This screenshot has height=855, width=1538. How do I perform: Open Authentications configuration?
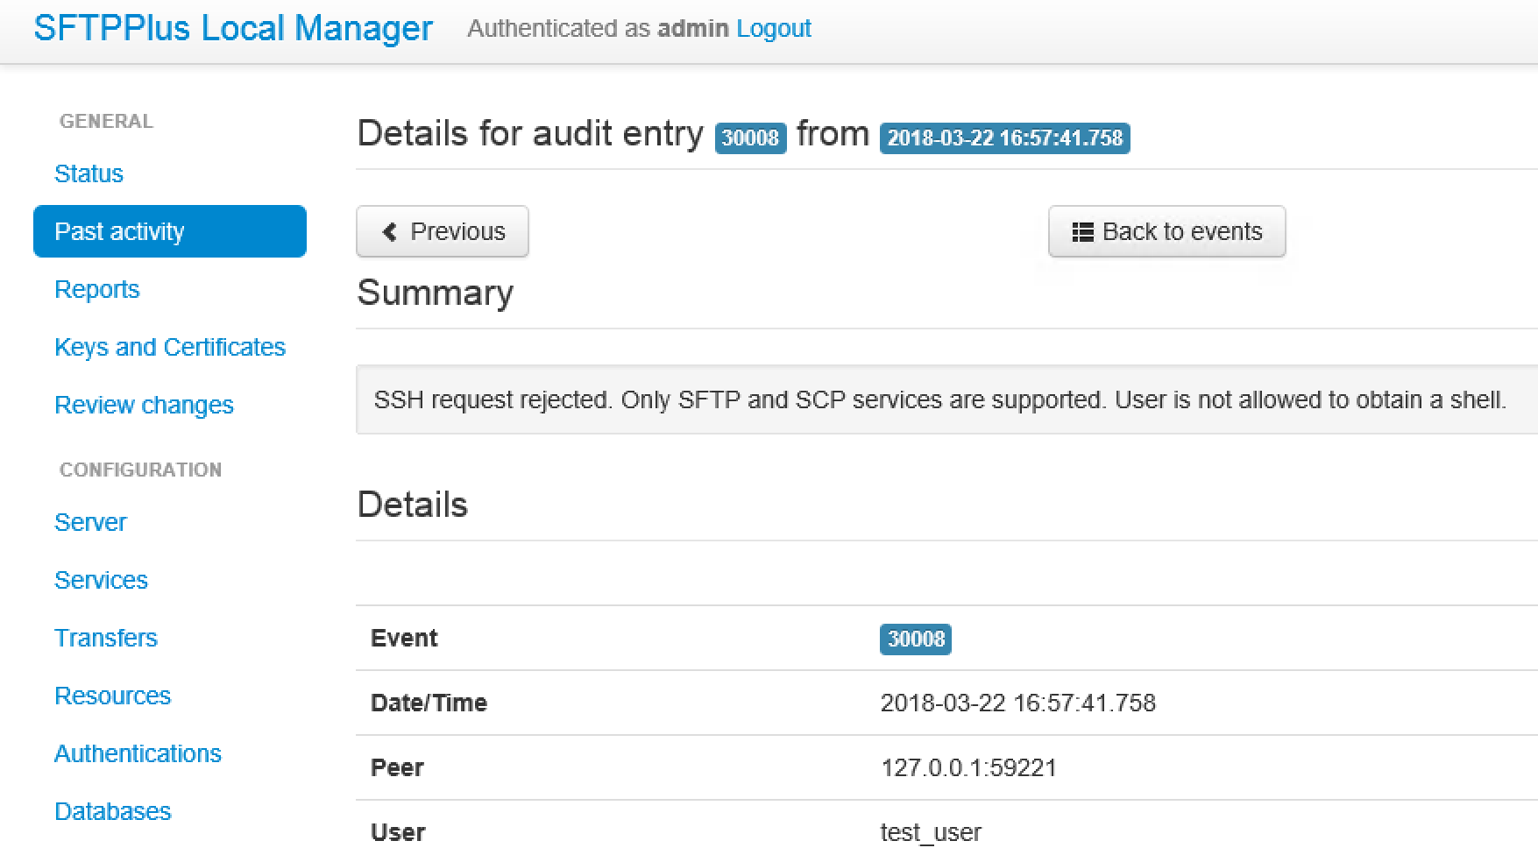(x=138, y=753)
